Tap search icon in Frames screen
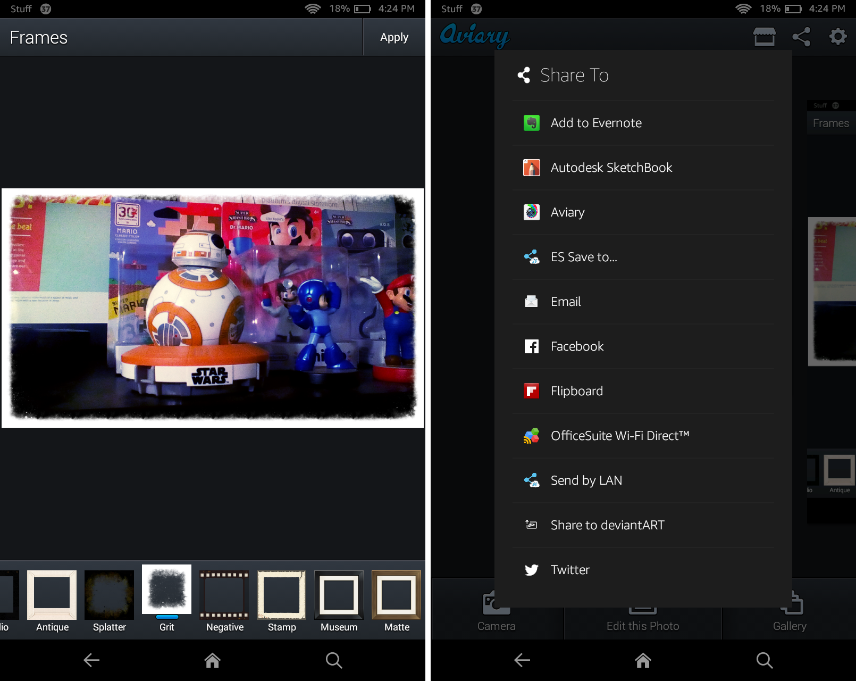This screenshot has width=856, height=681. point(334,660)
